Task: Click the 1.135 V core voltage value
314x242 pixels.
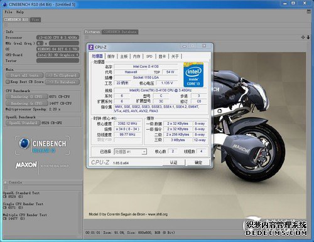Action: [167, 83]
